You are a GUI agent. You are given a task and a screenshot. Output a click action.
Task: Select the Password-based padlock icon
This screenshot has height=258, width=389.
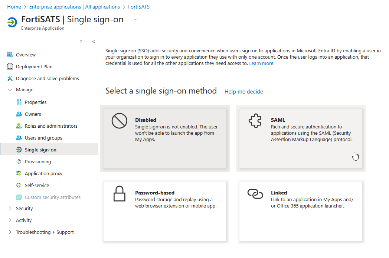pos(119,193)
